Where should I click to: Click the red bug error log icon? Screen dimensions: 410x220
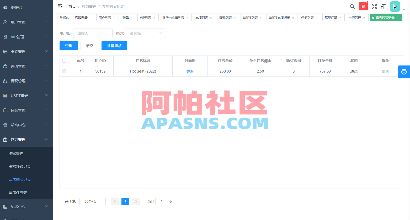[363, 6]
